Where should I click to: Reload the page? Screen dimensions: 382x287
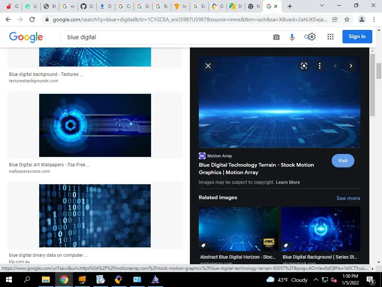[32, 19]
